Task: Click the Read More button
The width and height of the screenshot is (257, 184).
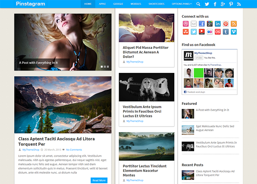Action: click(x=99, y=180)
